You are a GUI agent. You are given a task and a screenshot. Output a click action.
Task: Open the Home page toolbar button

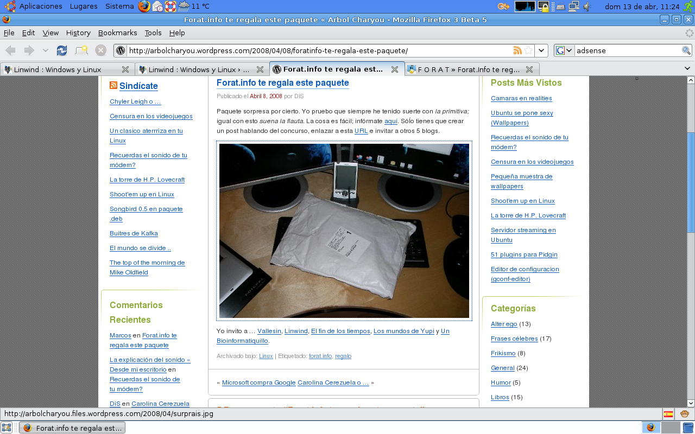pos(81,50)
